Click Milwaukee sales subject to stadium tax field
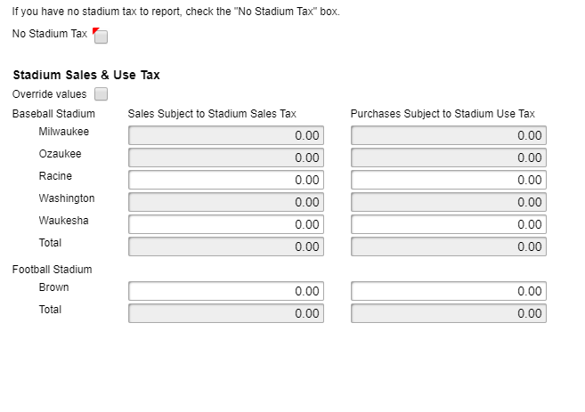Image resolution: width=585 pixels, height=412 pixels. click(x=226, y=135)
